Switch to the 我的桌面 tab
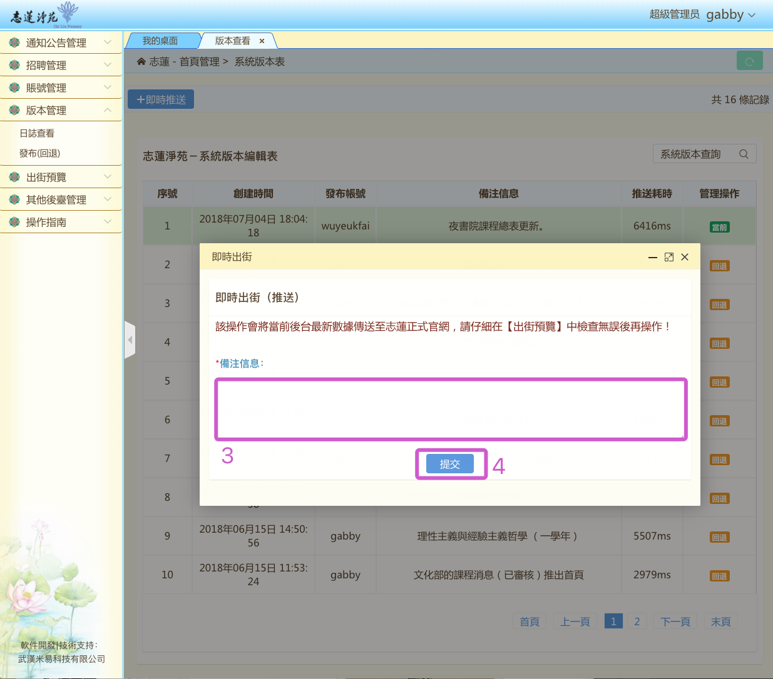The height and width of the screenshot is (679, 773). click(160, 41)
